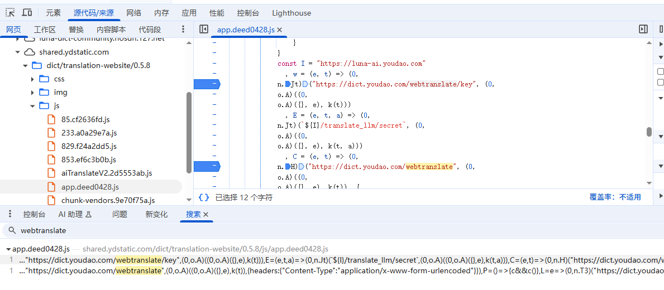Expand the css folder
664x290 pixels.
coord(32,79)
